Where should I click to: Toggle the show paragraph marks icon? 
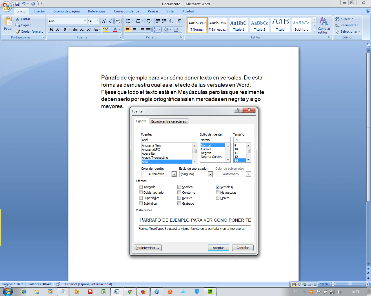180,21
